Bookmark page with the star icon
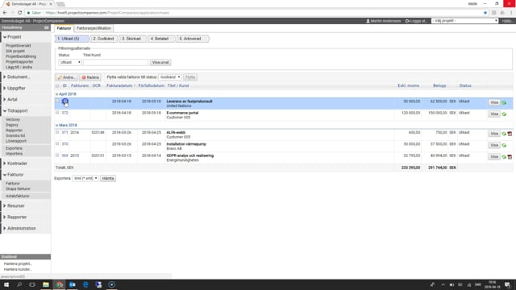The height and width of the screenshot is (290, 516). (485, 13)
